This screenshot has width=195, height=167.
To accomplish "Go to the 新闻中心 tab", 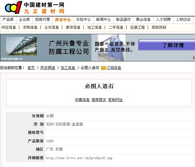I will (103, 20).
